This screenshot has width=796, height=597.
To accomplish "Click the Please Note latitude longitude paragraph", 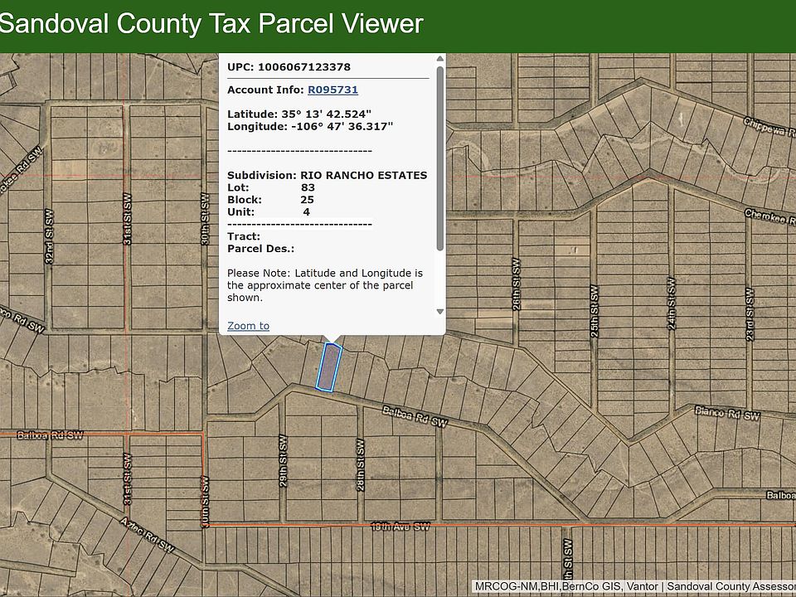I will coord(325,285).
